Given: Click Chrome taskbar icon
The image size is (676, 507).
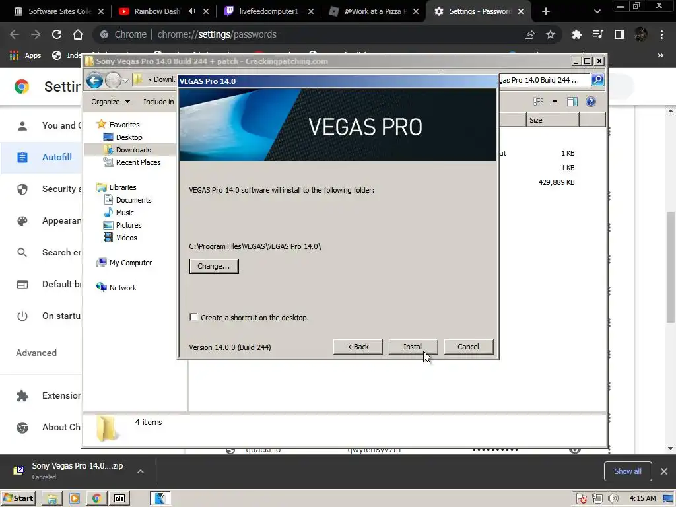Looking at the screenshot, I should click(x=97, y=499).
